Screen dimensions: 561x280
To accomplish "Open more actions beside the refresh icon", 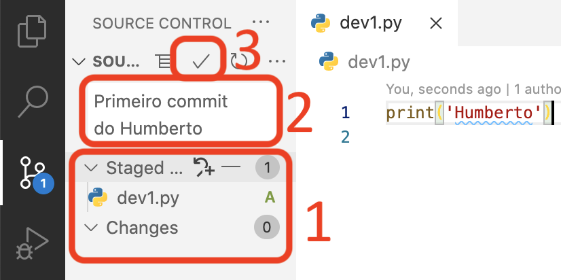I will (x=277, y=62).
